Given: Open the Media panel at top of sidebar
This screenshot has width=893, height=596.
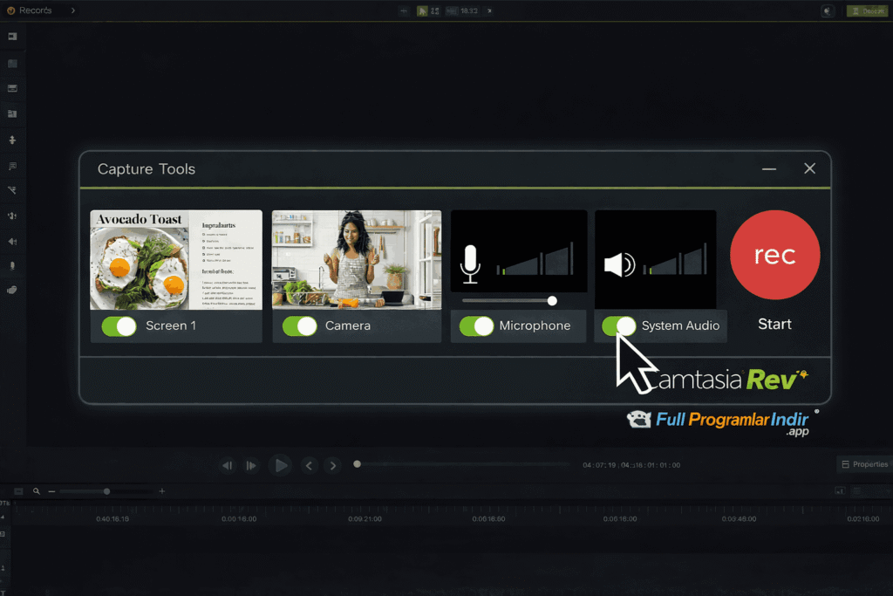Looking at the screenshot, I should click(x=12, y=36).
